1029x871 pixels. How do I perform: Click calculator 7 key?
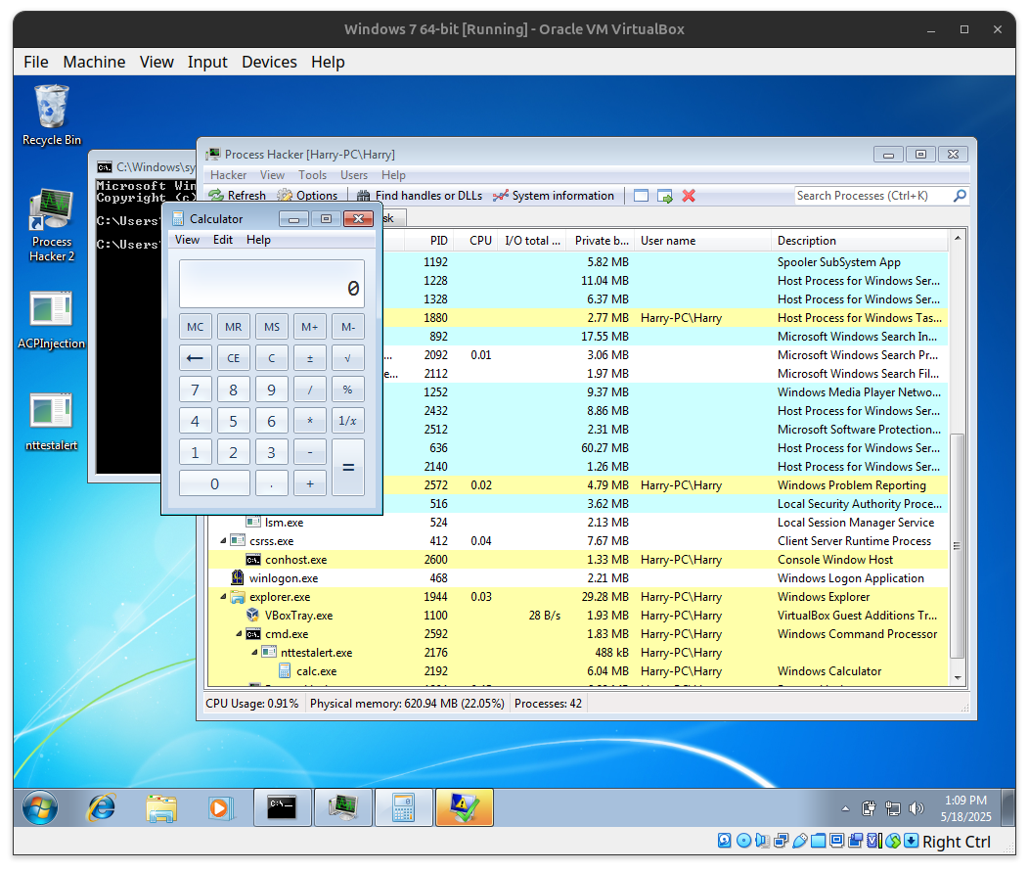point(195,390)
